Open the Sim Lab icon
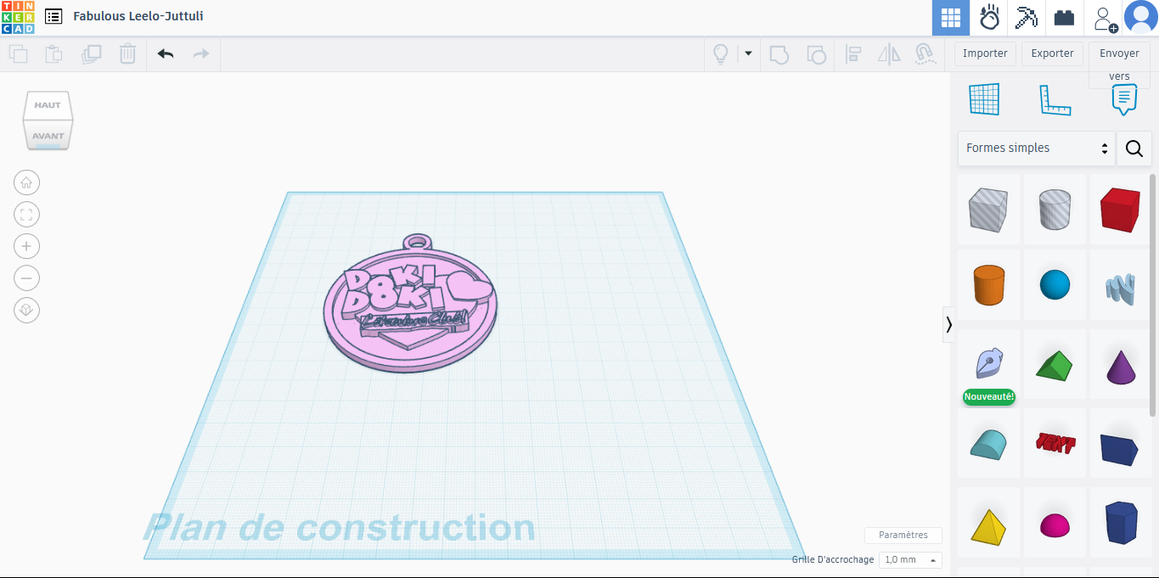 pos(989,18)
